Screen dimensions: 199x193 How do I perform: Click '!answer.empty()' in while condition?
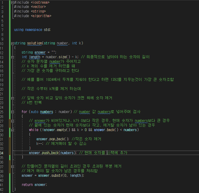[x=56, y=130]
